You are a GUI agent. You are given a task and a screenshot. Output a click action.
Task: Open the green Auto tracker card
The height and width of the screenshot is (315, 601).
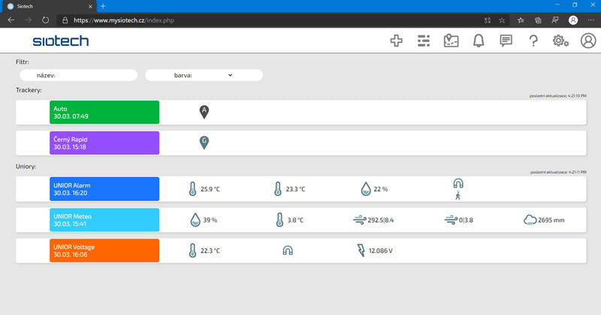104,112
